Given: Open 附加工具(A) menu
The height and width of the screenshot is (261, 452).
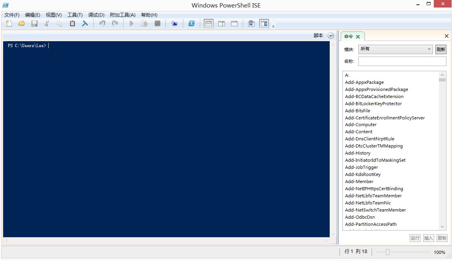Looking at the screenshot, I should tap(123, 15).
